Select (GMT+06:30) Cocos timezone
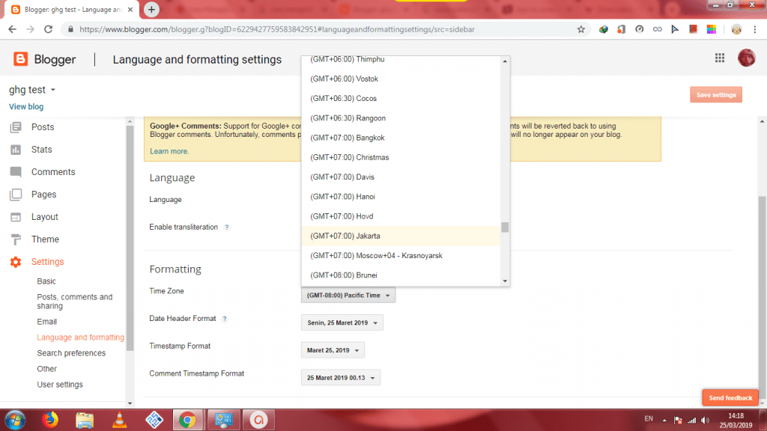This screenshot has height=431, width=767. coord(401,98)
